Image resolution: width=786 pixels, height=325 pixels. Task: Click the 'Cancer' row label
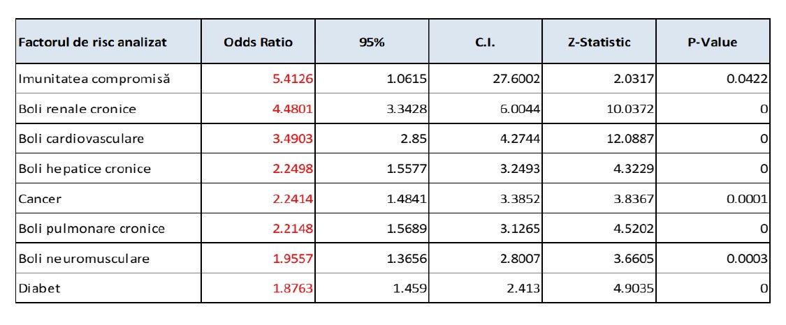pyautogui.click(x=41, y=199)
